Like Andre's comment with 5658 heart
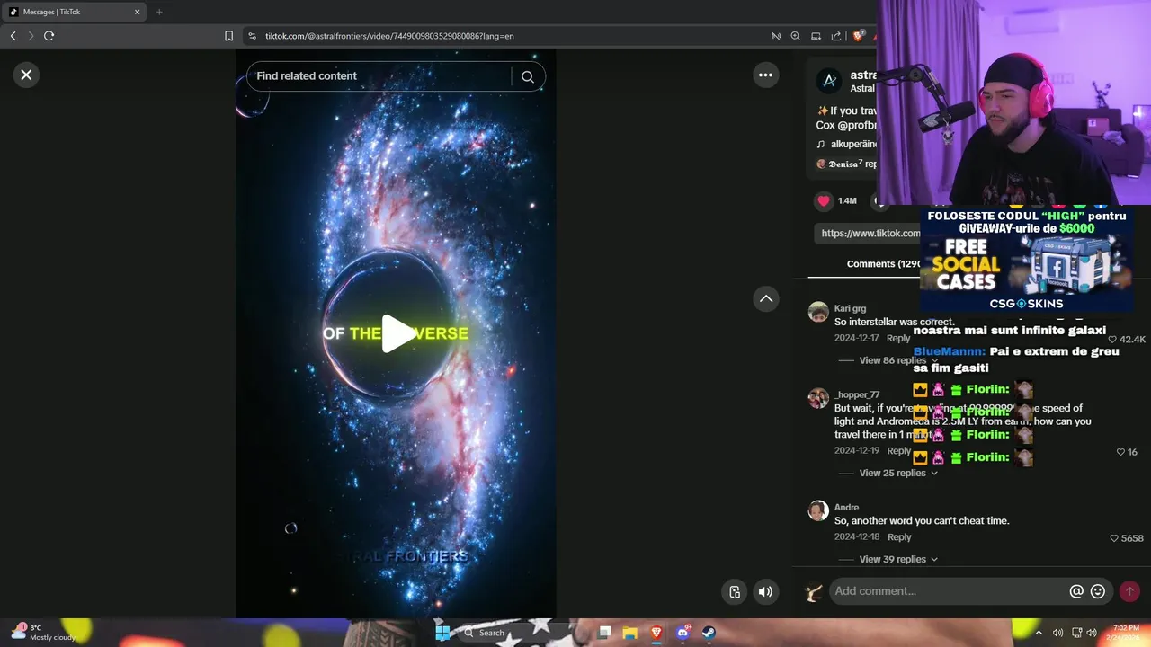1151x647 pixels. pyautogui.click(x=1115, y=538)
